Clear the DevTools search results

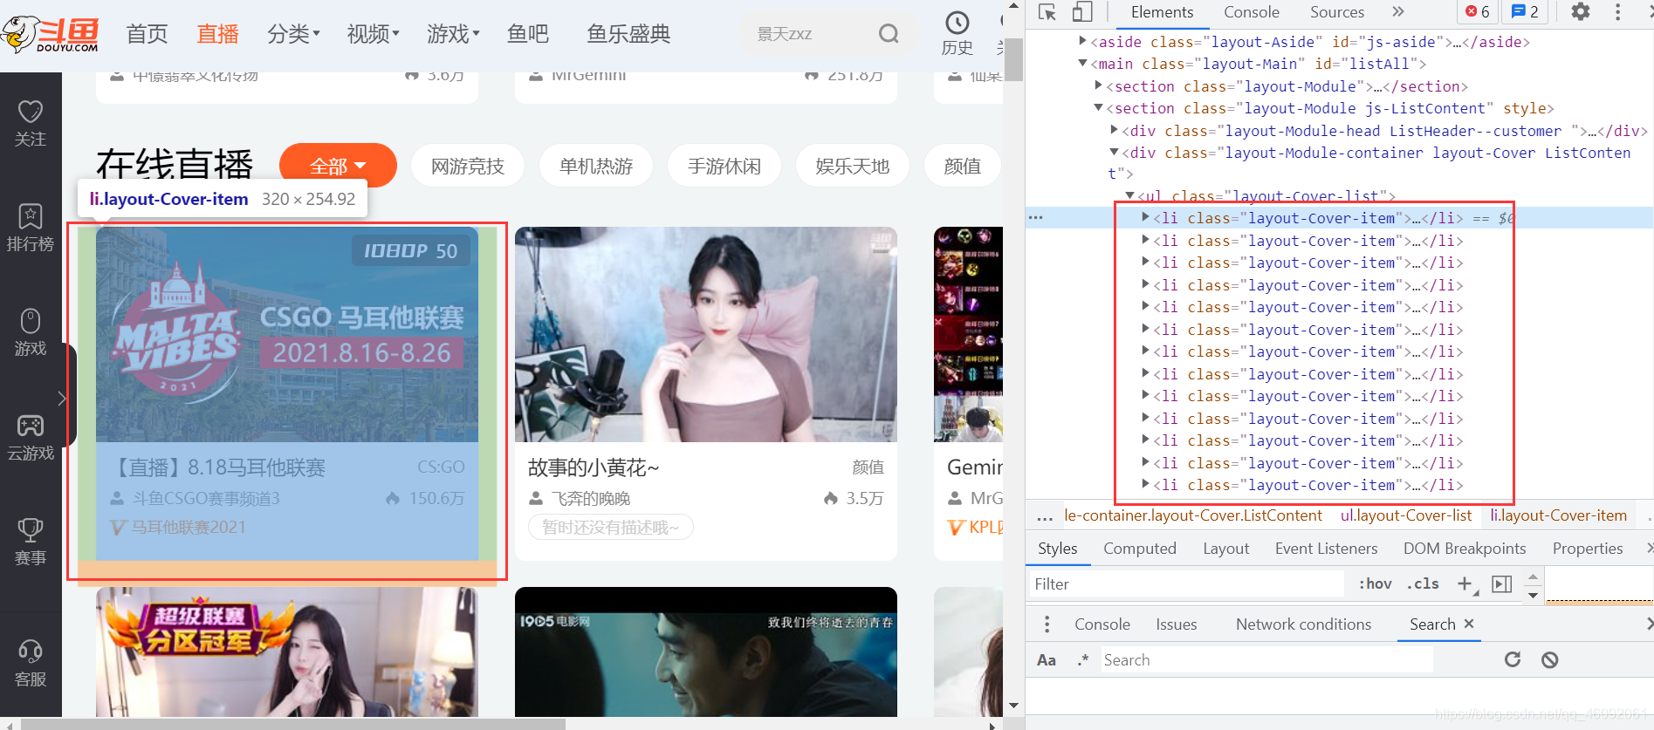(1549, 659)
